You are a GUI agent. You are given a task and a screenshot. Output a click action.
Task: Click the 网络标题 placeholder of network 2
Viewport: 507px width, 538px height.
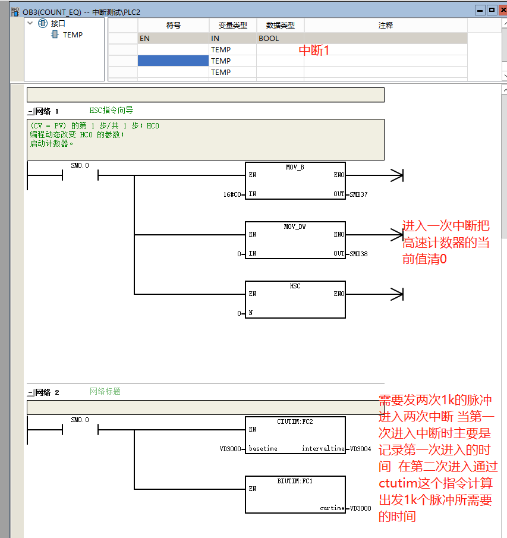(x=105, y=391)
